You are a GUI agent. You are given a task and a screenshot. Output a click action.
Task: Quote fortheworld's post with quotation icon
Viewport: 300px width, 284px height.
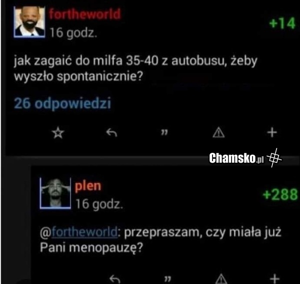(164, 132)
